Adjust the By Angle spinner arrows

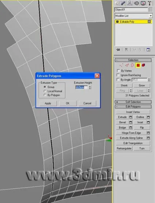point(149,80)
